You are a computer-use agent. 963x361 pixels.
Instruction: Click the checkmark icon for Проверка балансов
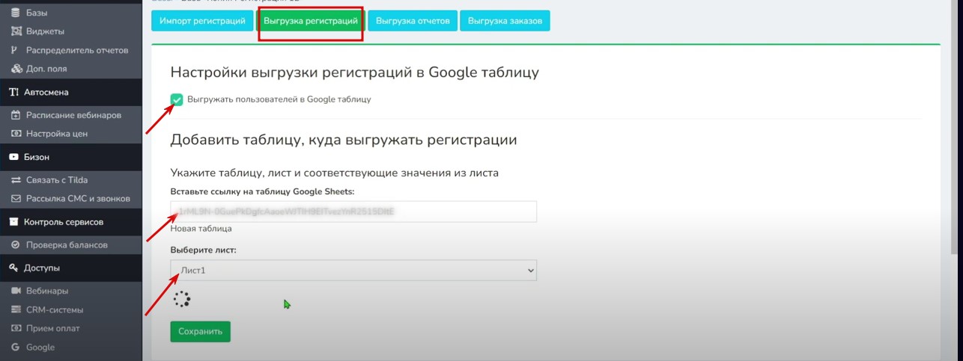point(16,245)
